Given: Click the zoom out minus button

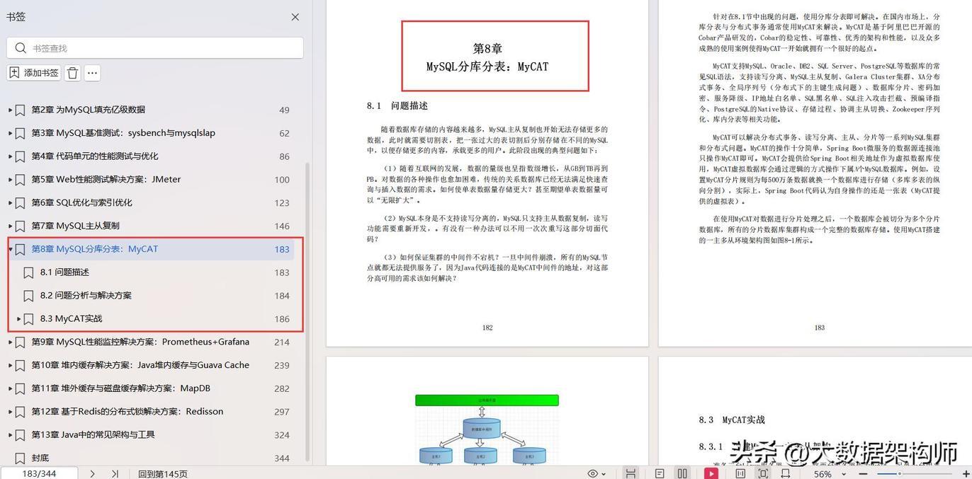Looking at the screenshot, I should (x=864, y=473).
